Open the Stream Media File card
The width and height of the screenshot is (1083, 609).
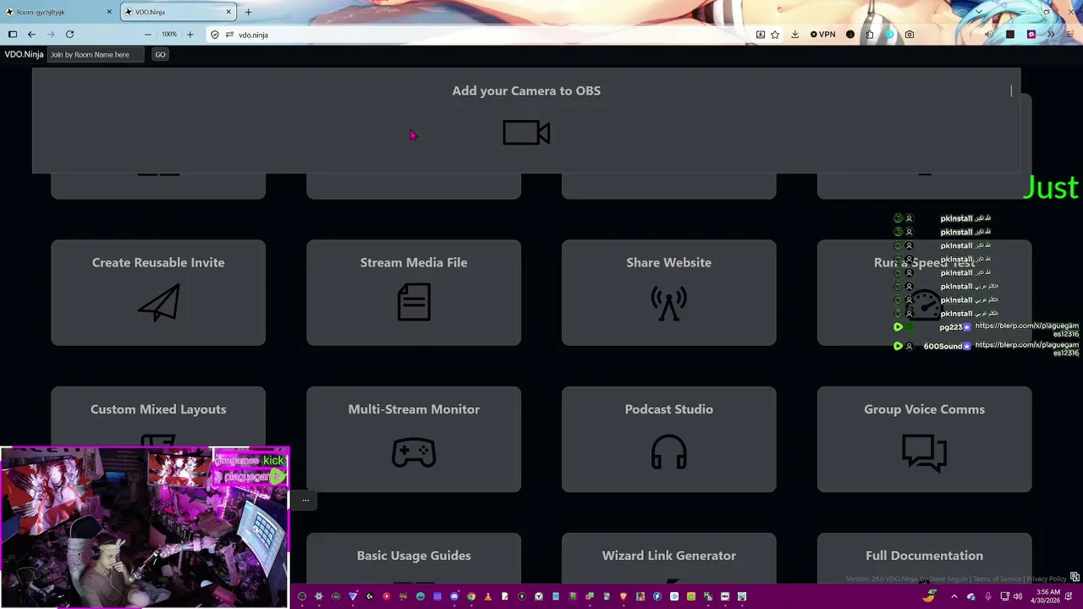[x=414, y=293]
